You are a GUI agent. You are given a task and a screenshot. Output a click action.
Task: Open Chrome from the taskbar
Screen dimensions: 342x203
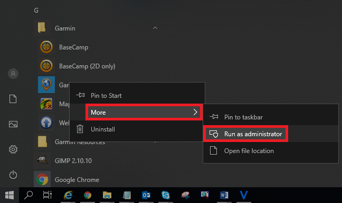point(88,195)
